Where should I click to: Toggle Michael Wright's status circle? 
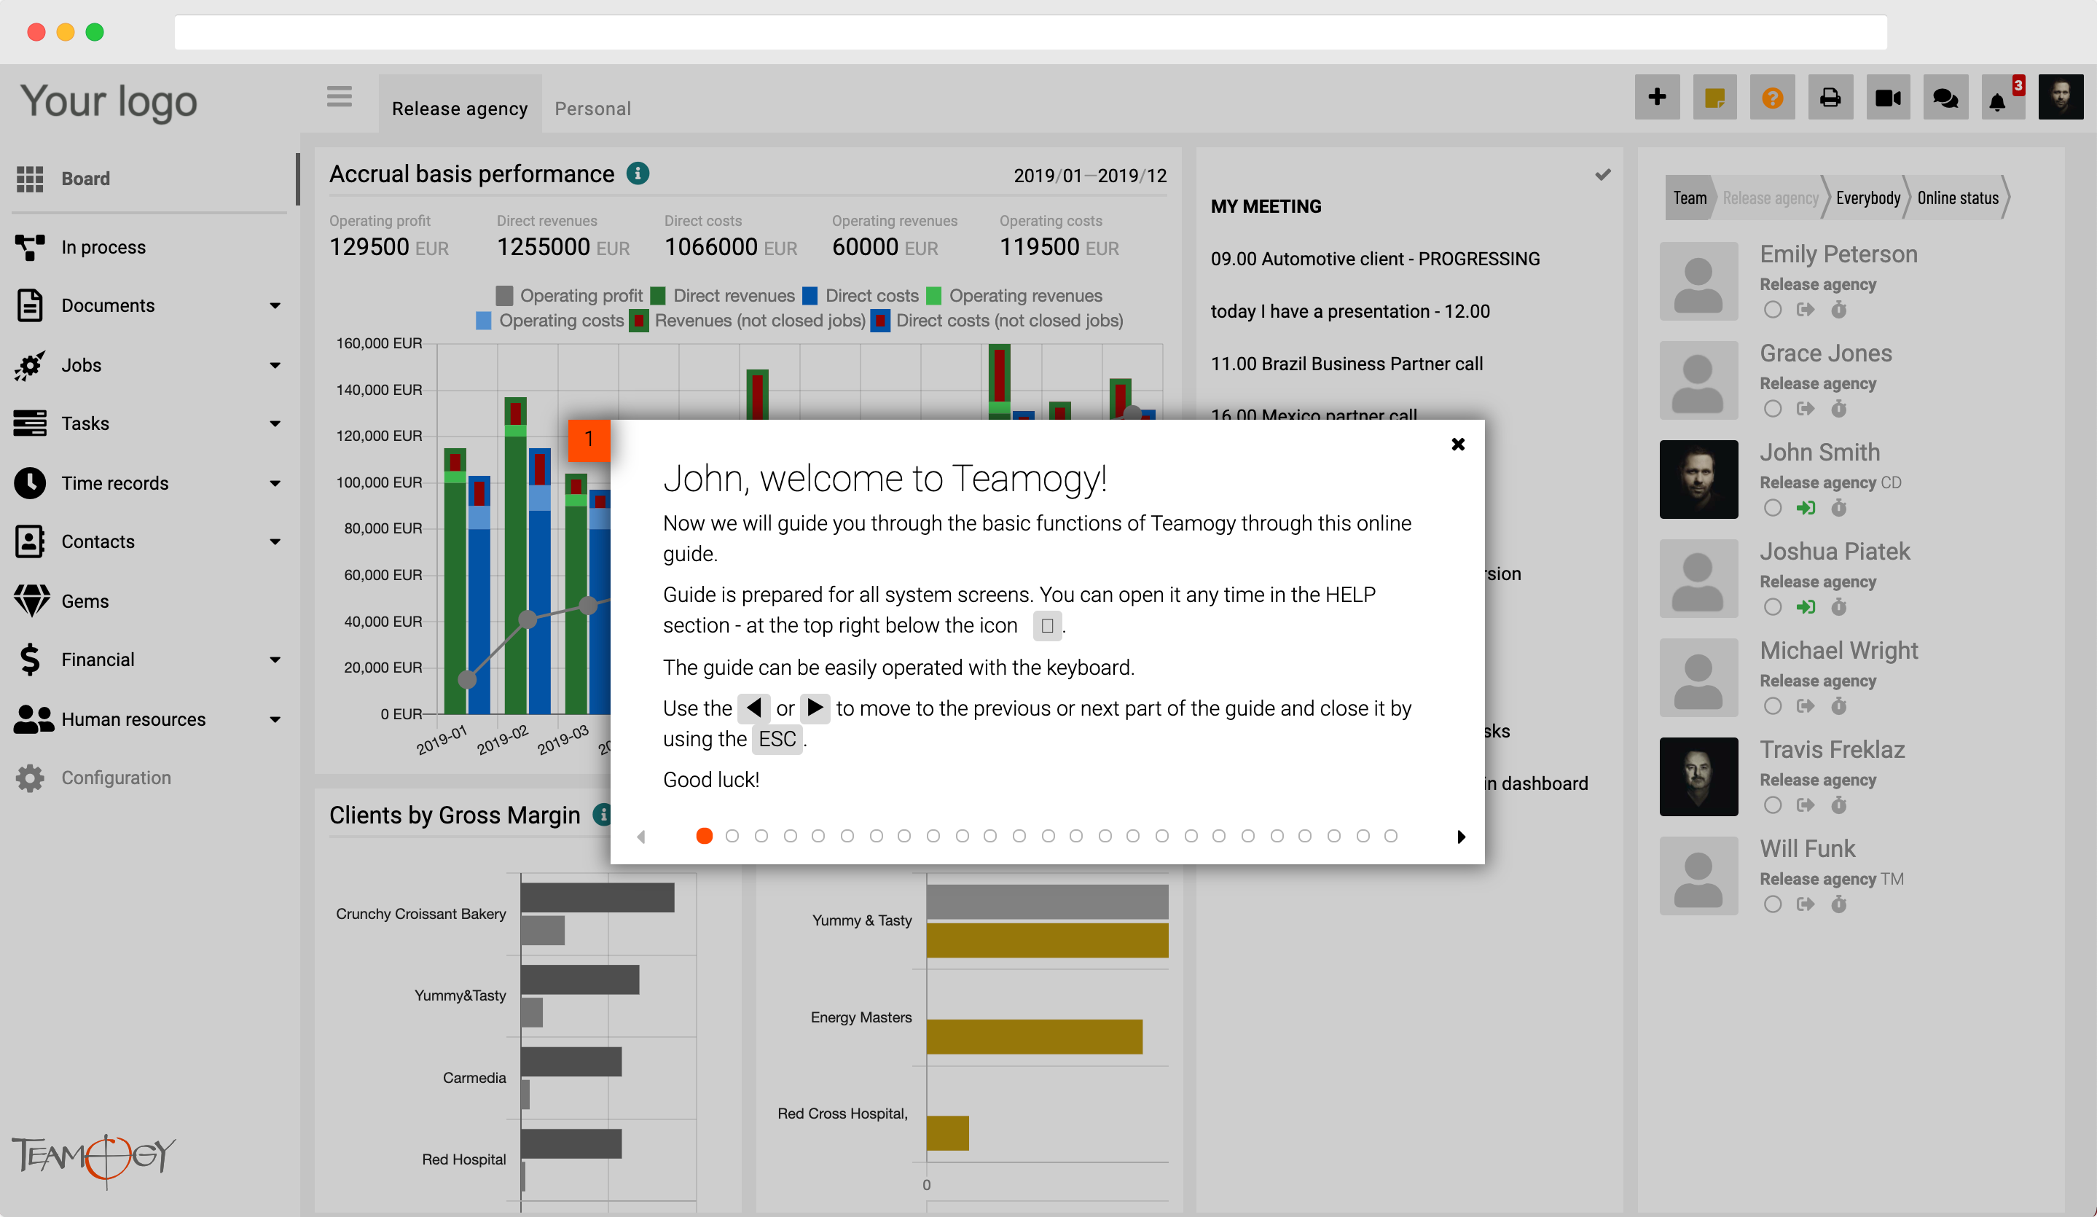(x=1773, y=706)
